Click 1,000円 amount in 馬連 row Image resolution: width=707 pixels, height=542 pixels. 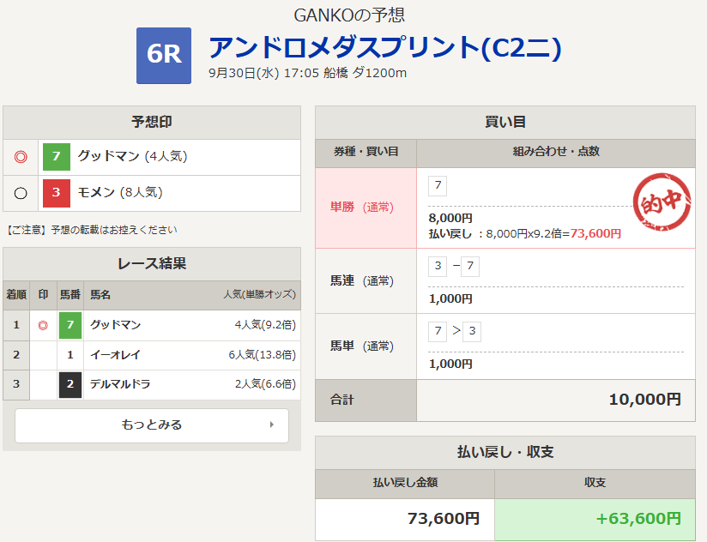[x=450, y=299]
